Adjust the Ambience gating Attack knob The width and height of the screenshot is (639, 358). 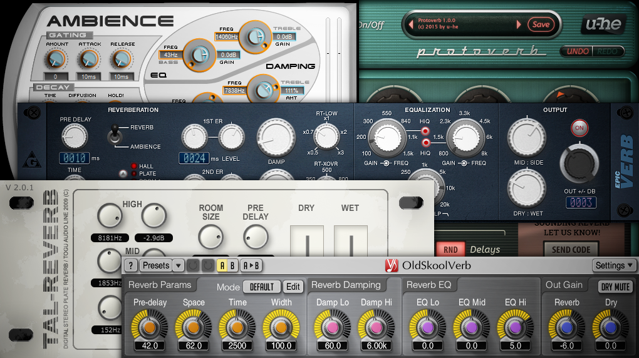click(89, 59)
